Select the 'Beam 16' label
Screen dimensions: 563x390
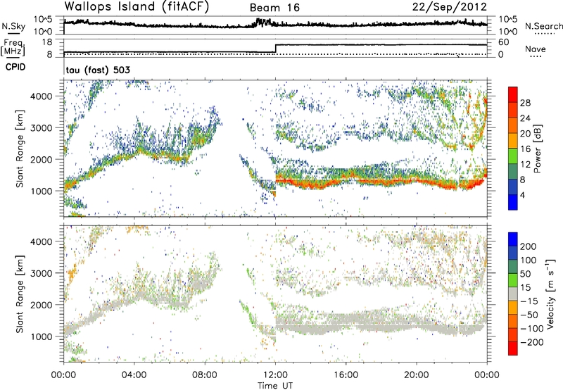274,8
